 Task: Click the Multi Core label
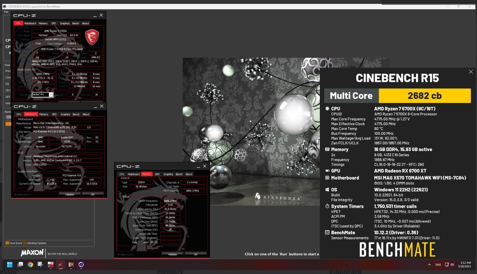point(351,96)
